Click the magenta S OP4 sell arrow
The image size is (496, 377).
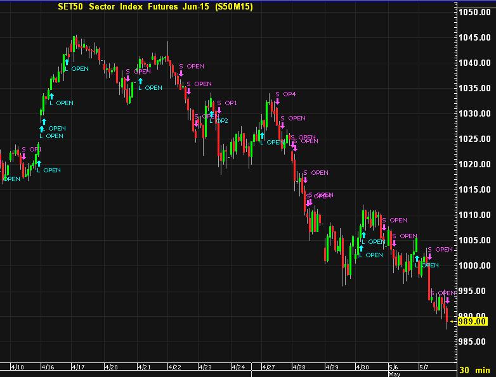point(277,101)
